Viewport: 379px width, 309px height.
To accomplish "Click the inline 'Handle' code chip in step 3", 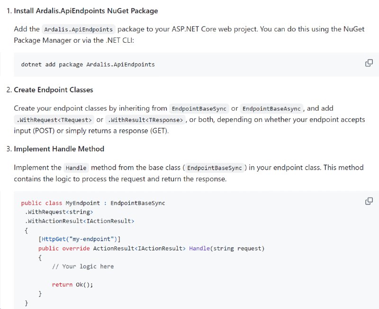I will coord(76,168).
